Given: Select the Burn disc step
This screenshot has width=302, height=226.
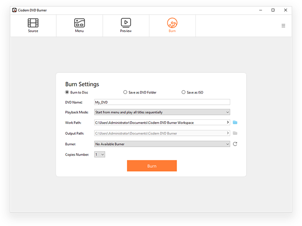Looking at the screenshot, I should 172,25.
